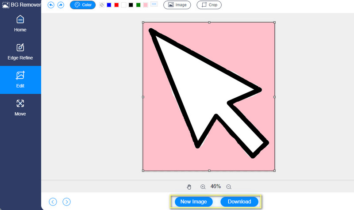Click the Image button in toolbar
Viewport: 354px width, 210px height.
tap(177, 5)
